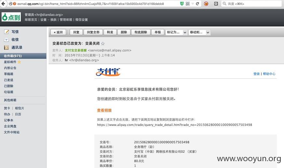284x168 pixels.
Task: Click trade status value 交易关闭 in details
Action: (x=140, y=156)
